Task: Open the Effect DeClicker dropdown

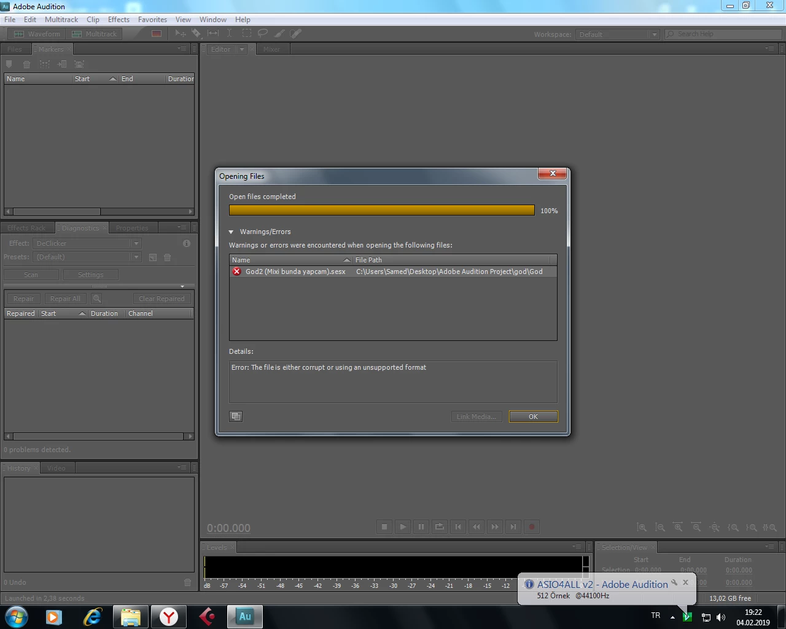Action: (x=87, y=243)
